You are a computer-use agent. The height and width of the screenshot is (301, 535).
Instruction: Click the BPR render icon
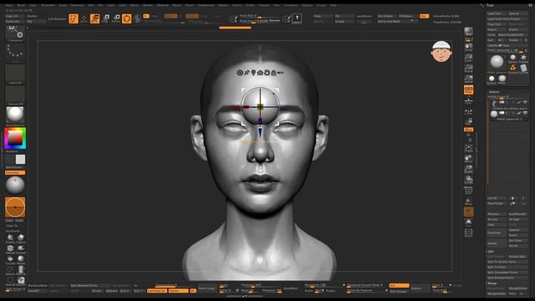pos(468,33)
